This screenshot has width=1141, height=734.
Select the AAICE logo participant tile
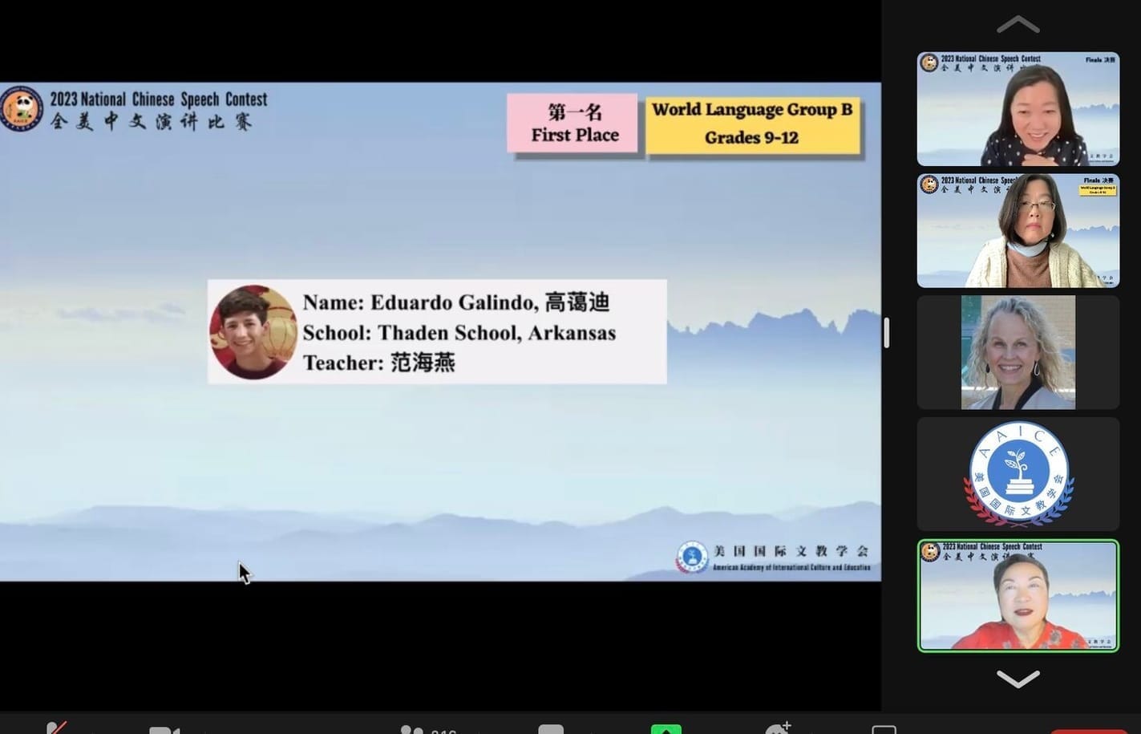[1018, 473]
